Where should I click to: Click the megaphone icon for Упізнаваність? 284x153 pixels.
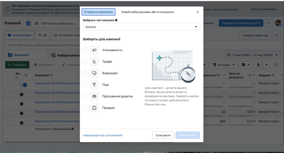94,50
